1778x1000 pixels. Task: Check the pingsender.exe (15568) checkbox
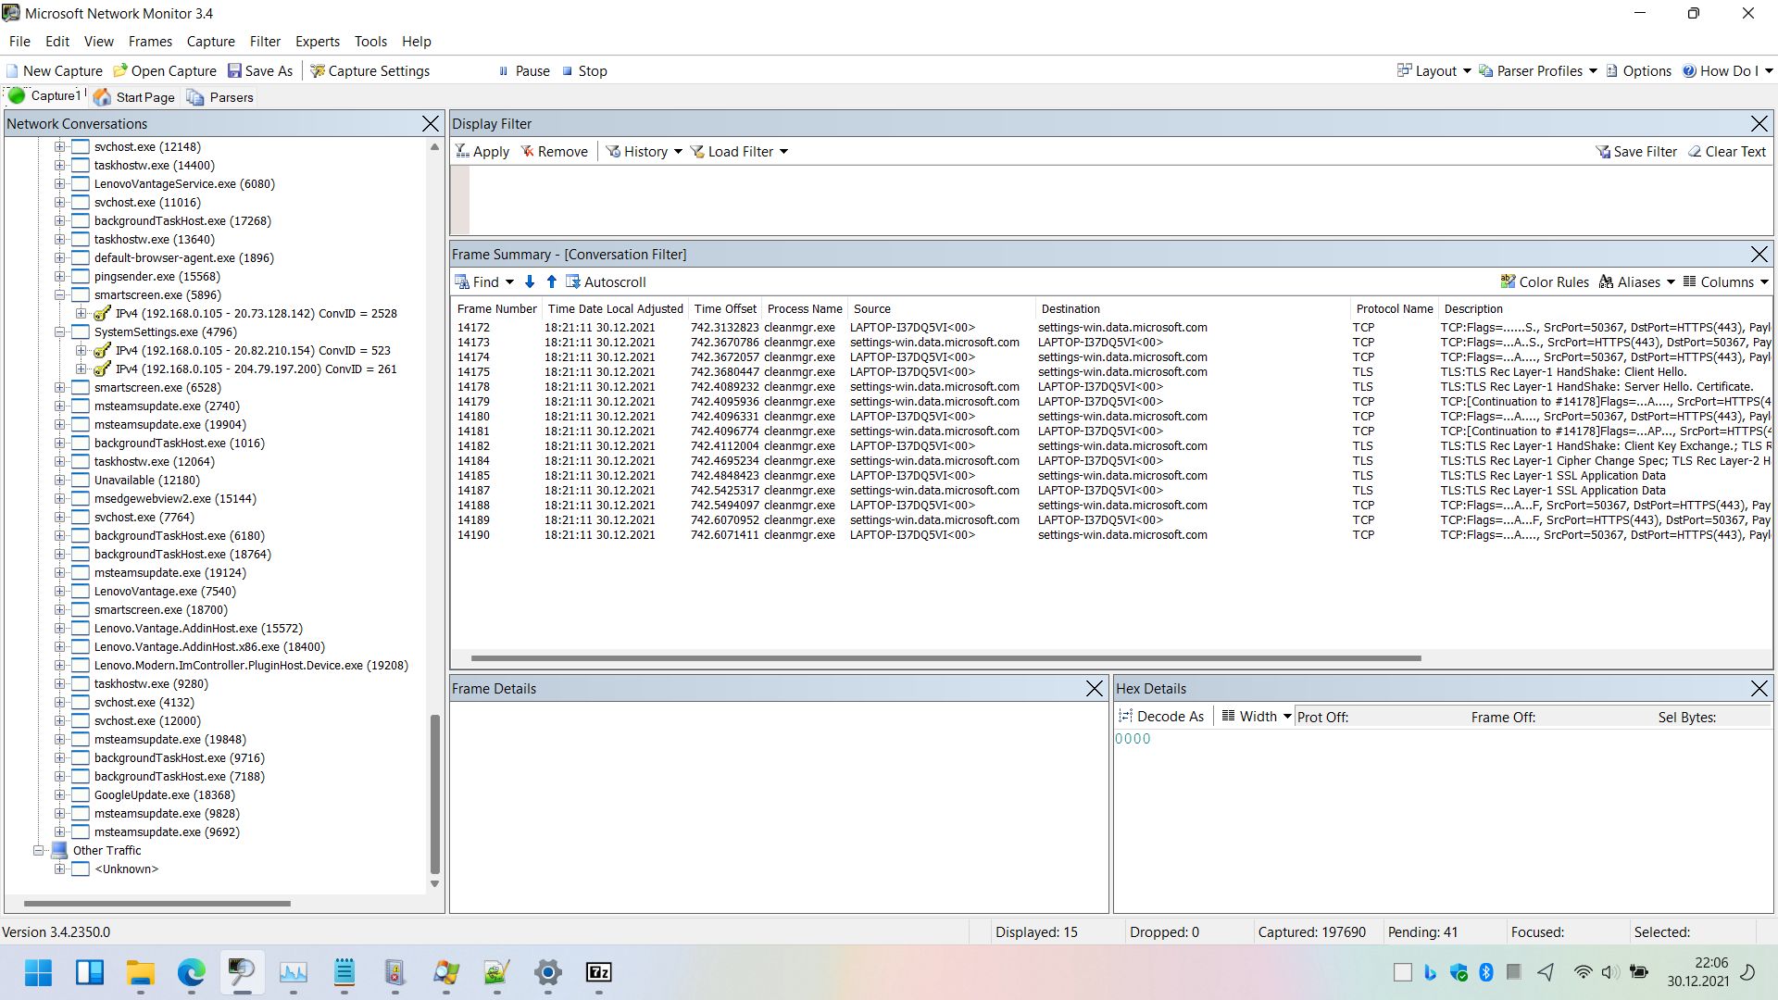(x=81, y=277)
